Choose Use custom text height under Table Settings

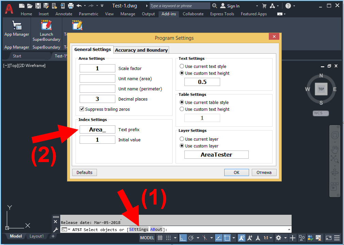click(182, 109)
